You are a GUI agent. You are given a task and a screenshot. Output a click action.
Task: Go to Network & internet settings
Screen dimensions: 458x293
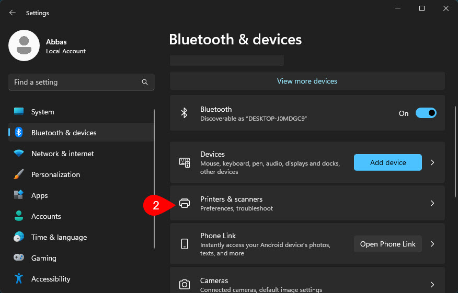62,154
